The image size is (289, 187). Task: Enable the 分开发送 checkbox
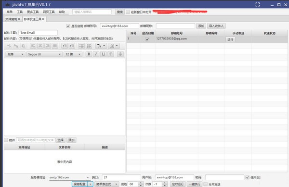point(206,184)
